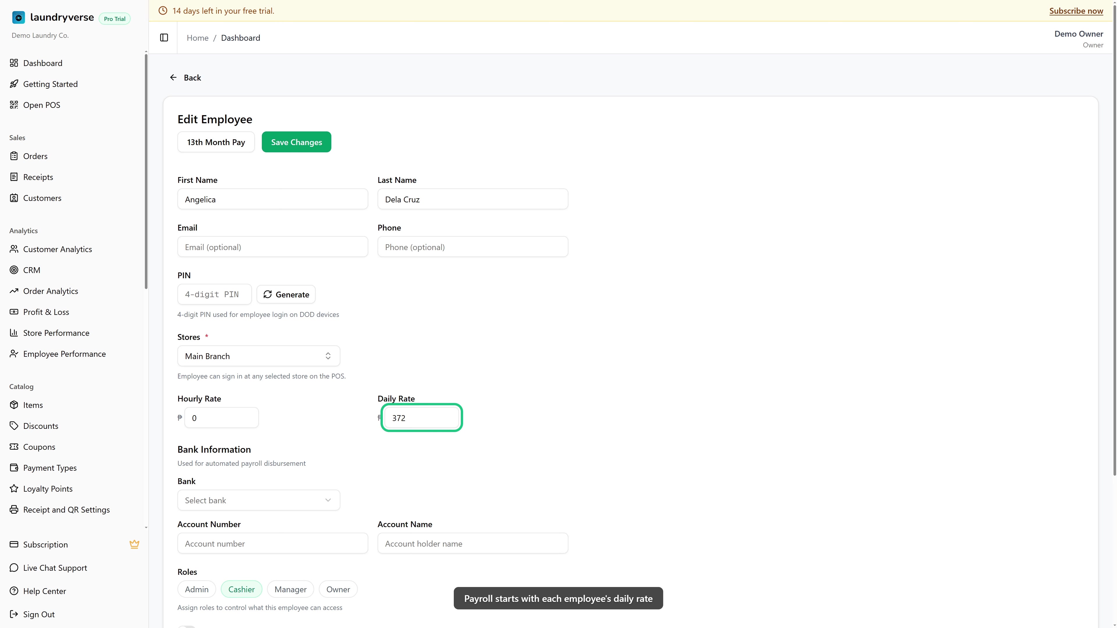This screenshot has height=628, width=1117.
Task: Click the Hourly Rate input
Action: (222, 418)
